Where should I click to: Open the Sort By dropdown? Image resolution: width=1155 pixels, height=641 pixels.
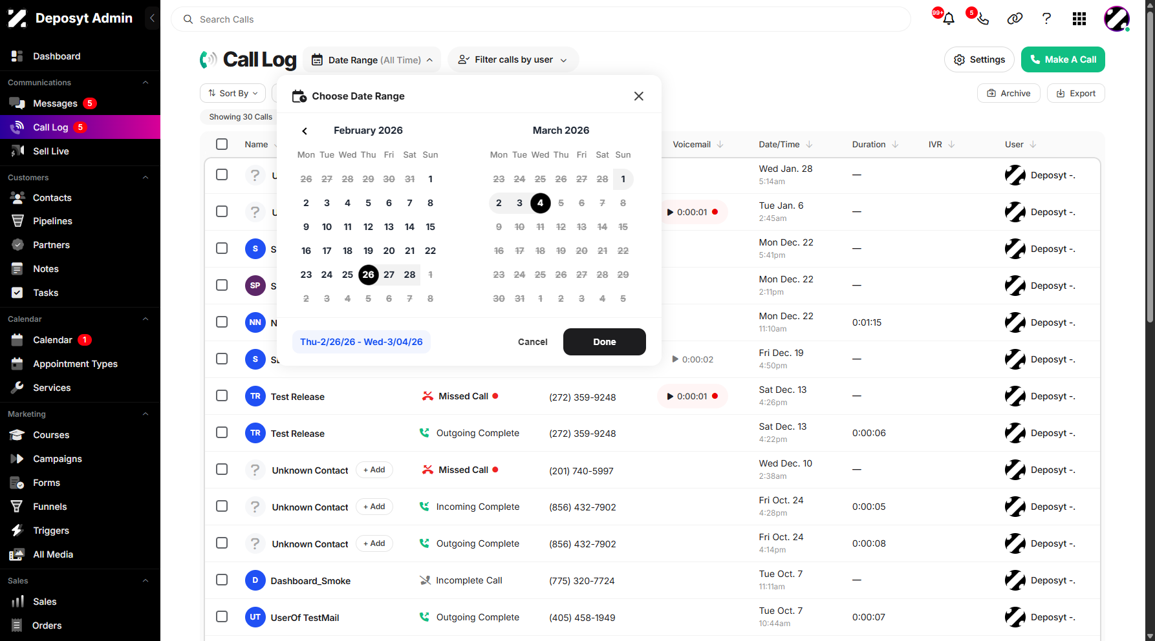coord(233,93)
